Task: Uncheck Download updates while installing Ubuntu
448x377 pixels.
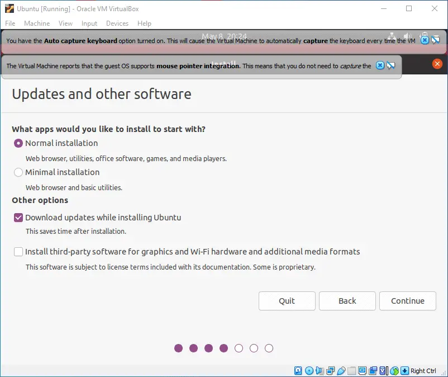Action: pos(18,218)
